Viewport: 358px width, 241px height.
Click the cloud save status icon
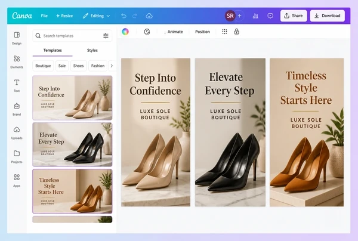click(x=149, y=16)
